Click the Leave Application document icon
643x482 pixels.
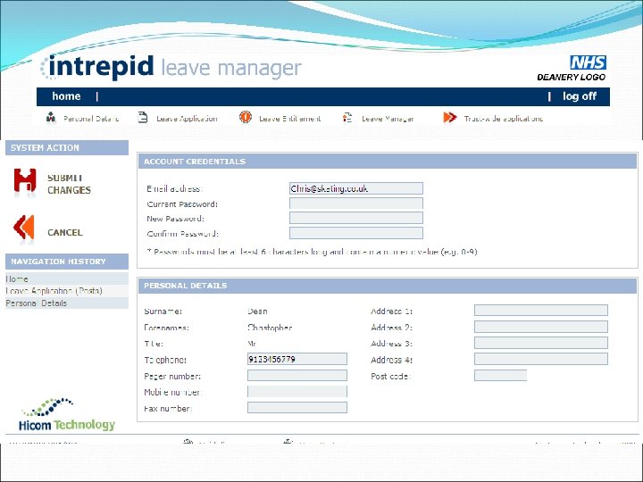click(143, 118)
